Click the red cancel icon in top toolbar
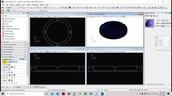Screen dimensions: 172x96 point(163,7)
